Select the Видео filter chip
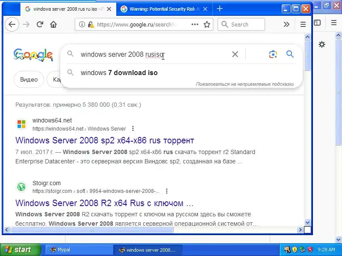Screen dimensions: 342x256 coord(29,79)
